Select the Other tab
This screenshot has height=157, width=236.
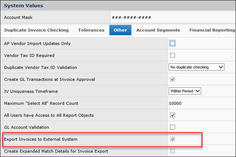click(120, 30)
